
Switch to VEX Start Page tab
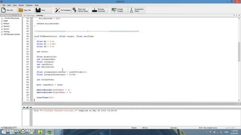pos(29,15)
